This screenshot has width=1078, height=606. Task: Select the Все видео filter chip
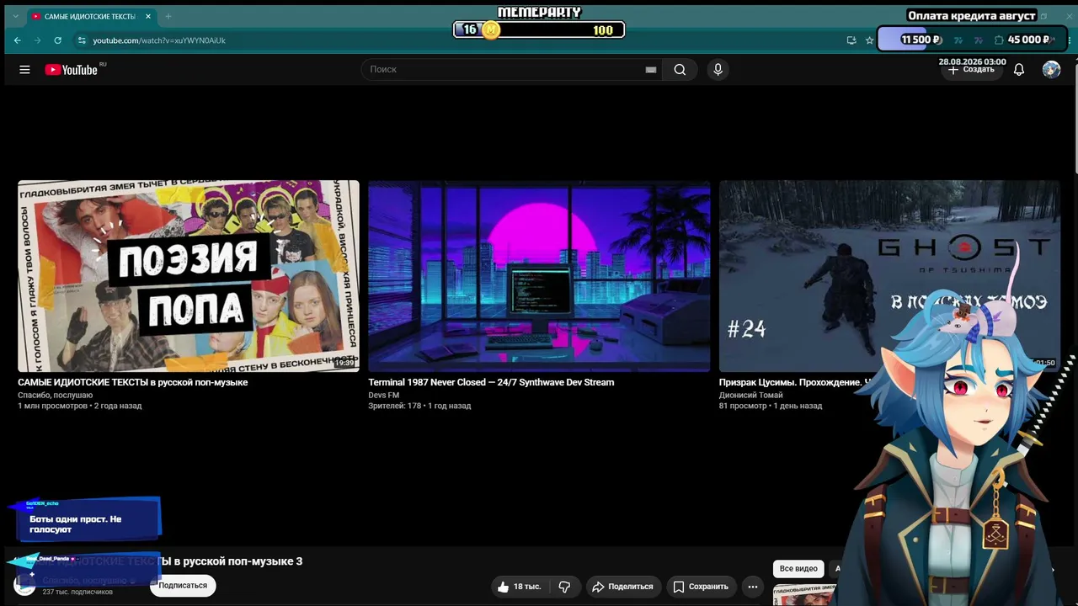(798, 568)
